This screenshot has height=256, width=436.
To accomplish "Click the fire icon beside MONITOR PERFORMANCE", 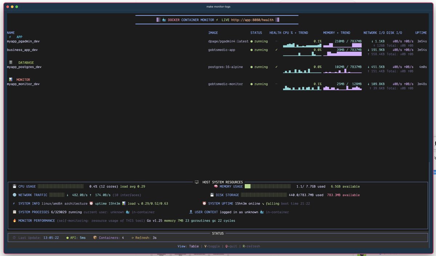I will click(15, 221).
